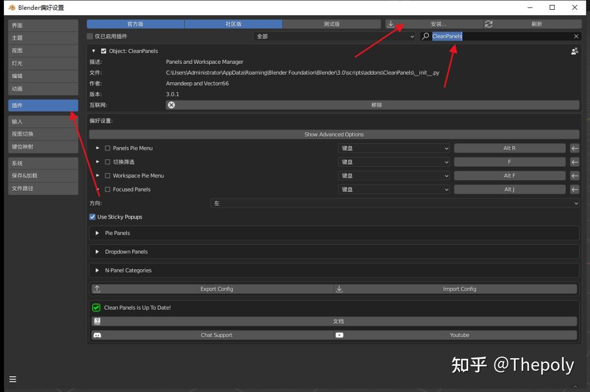Click the documentation icon beside 文档
Viewport: 590px width, 392px height.
pyautogui.click(x=97, y=321)
